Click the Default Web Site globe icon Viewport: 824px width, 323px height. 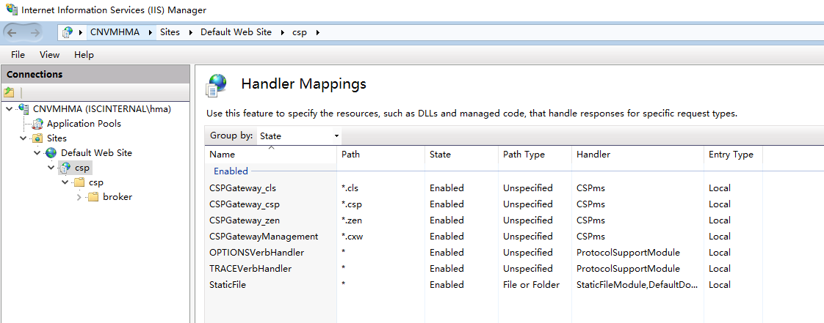pyautogui.click(x=51, y=153)
